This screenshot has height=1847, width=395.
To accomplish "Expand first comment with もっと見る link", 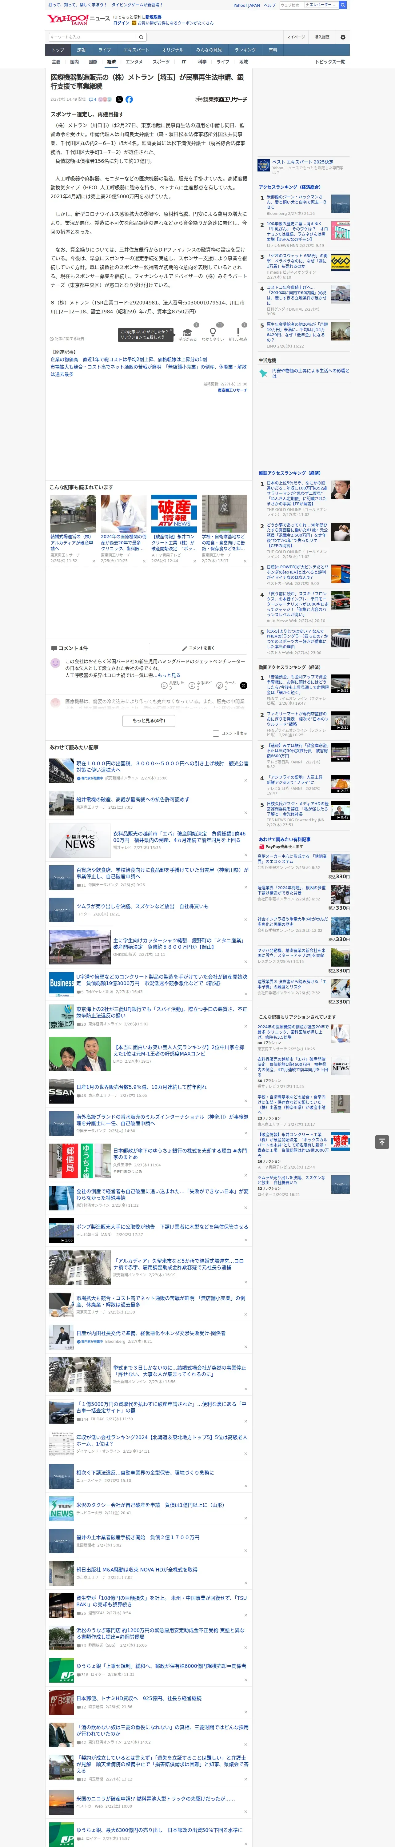I will pos(169,675).
